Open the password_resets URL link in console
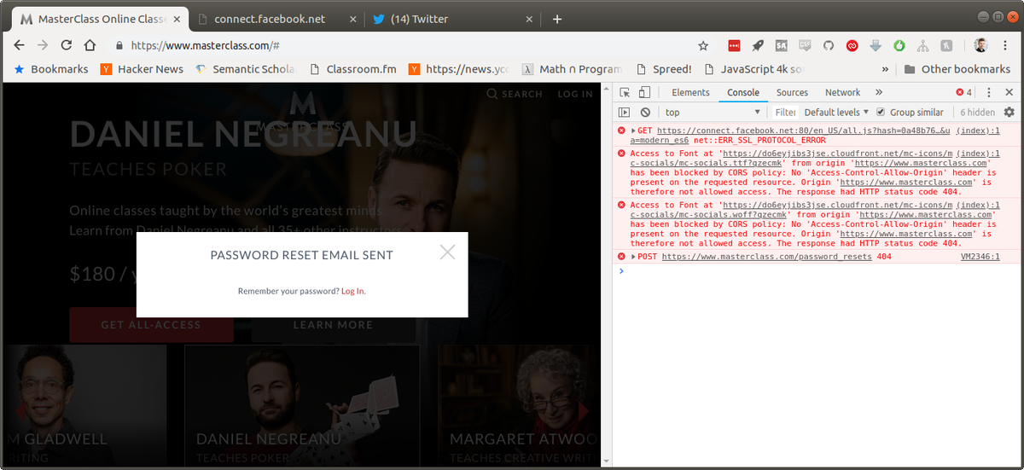Viewport: 1024px width, 470px height. point(767,256)
